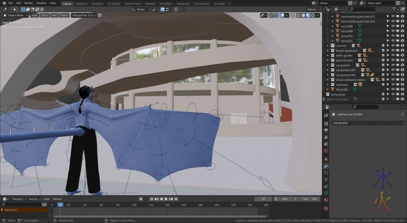This screenshot has width=407, height=223.
Task: Click the RetopoFlow help question mark icon
Action: coord(100,15)
